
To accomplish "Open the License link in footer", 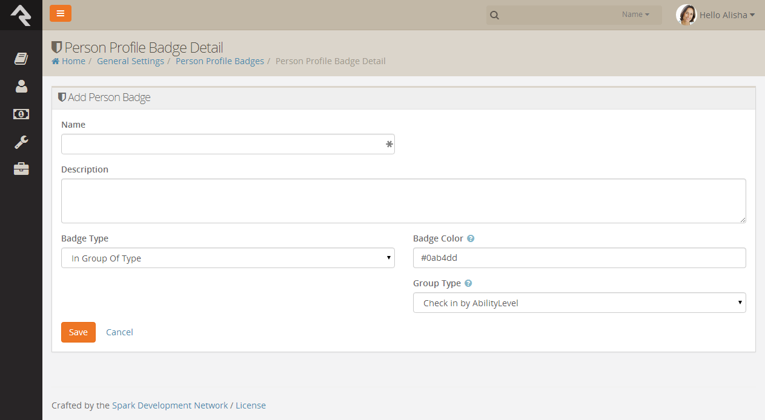I will click(x=251, y=405).
